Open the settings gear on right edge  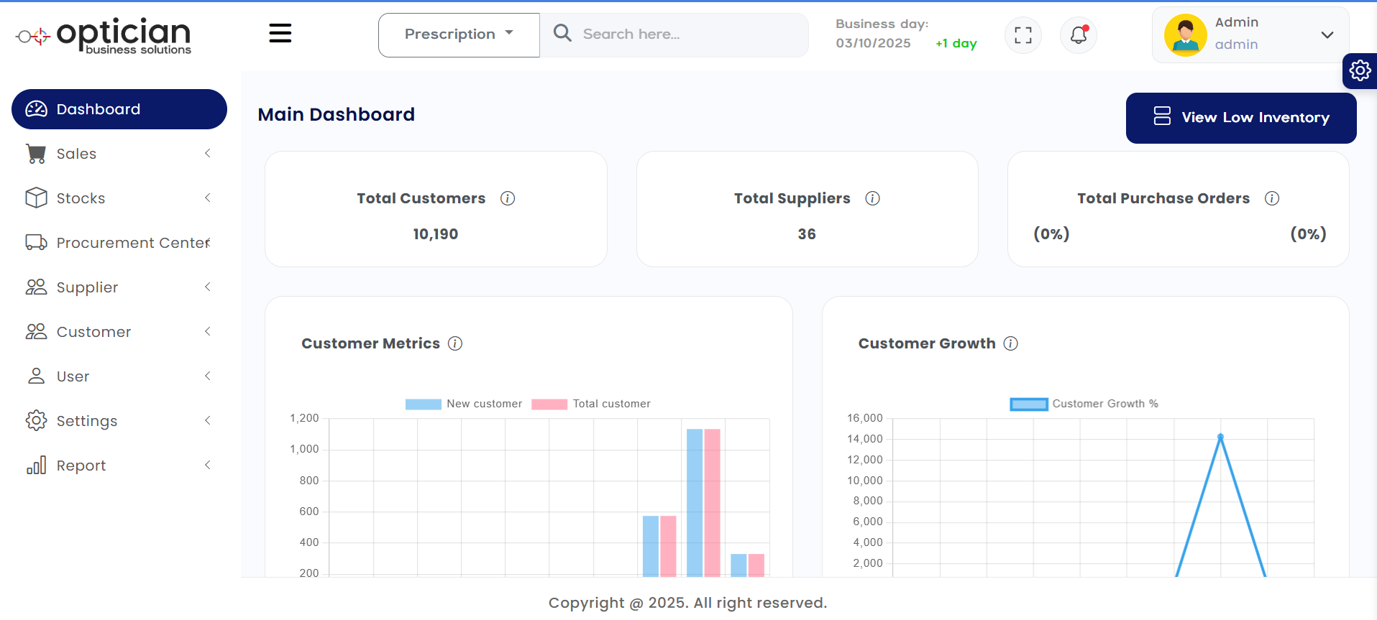tap(1359, 70)
